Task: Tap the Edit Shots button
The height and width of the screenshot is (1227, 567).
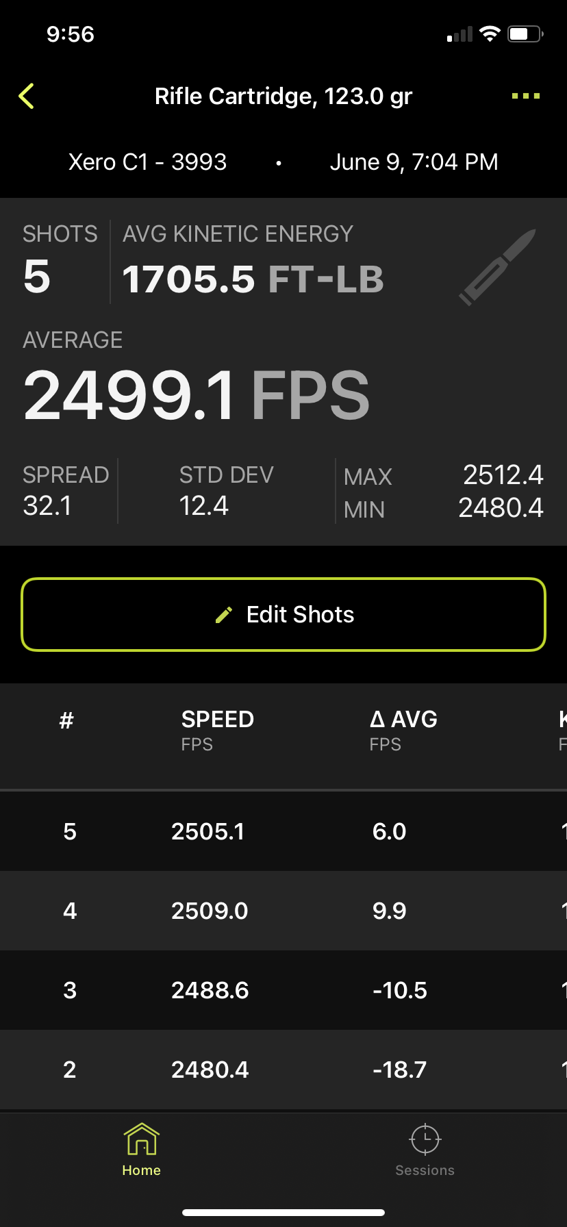Action: [x=283, y=614]
